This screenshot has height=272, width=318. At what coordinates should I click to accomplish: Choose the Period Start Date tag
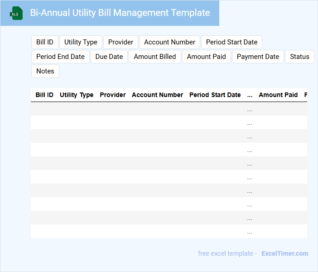[231, 42]
